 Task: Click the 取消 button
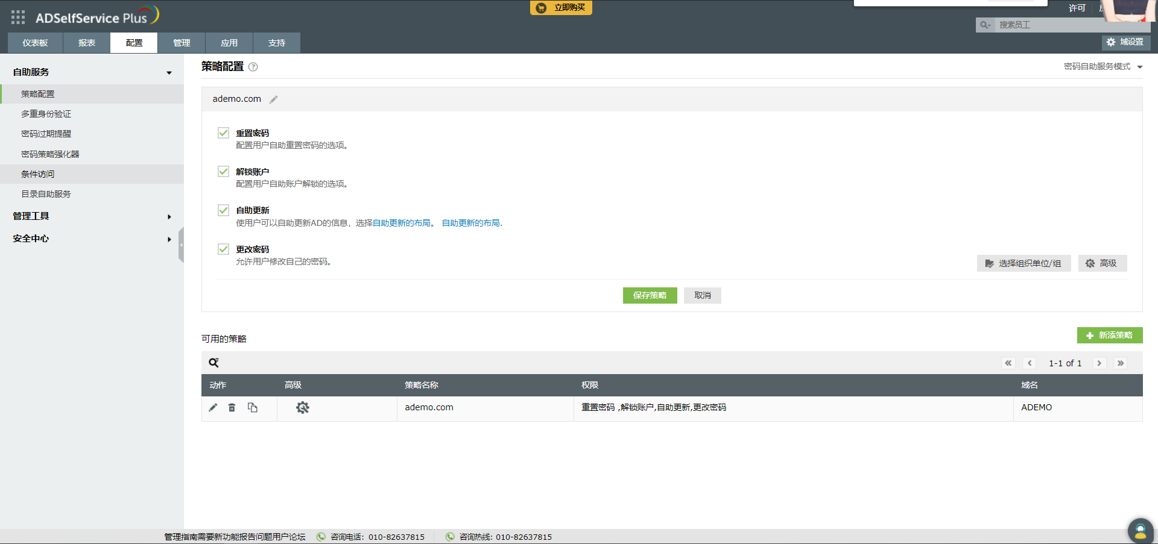coord(703,295)
